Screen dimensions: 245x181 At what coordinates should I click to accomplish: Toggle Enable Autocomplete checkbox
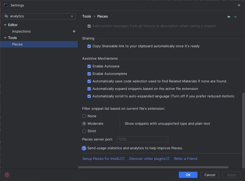pyautogui.click(x=89, y=74)
